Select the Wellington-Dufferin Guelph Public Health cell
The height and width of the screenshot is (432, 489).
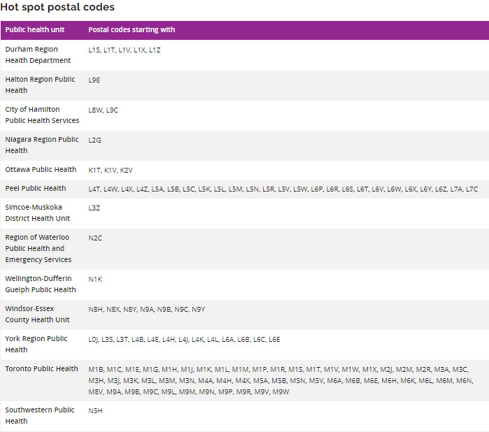[41, 285]
